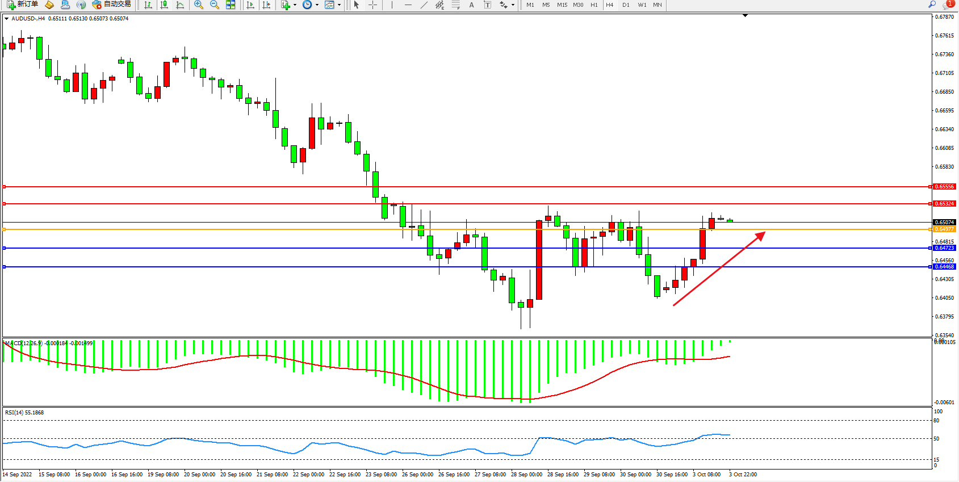Open search with the magnifier icon
The height and width of the screenshot is (482, 959).
932,5
